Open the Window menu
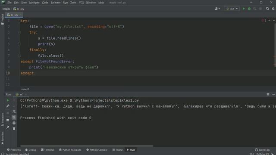This screenshot has width=276, height=155. coord(91,3)
